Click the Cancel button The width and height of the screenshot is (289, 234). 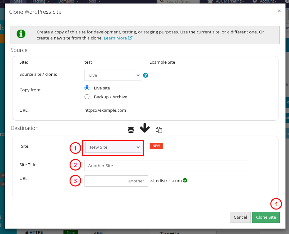click(x=240, y=217)
